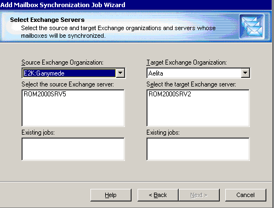Image resolution: width=274 pixels, height=208 pixels.
Task: Click the Source Exchange Organization label
Action: (x=62, y=62)
